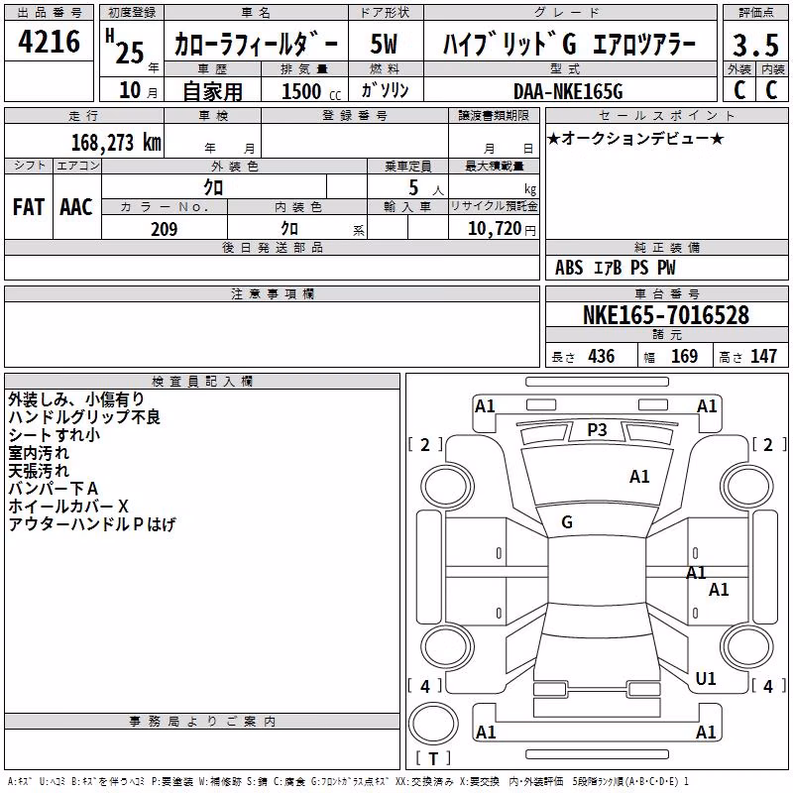The image size is (793, 793).
Task: Click the 後日発送部品 header
Action: (x=272, y=247)
